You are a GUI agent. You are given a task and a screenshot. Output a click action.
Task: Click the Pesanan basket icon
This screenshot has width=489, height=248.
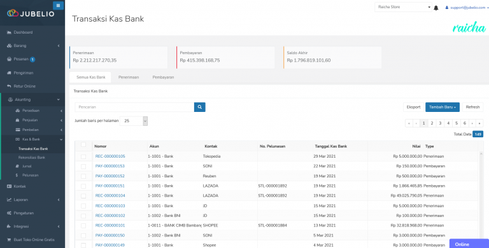9,59
